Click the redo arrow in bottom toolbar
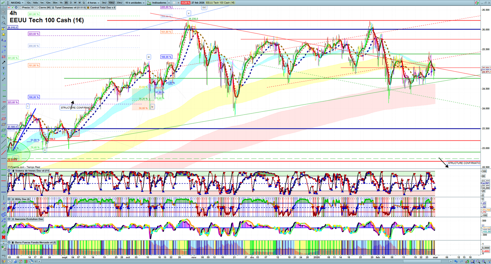This screenshot has height=264, width=491. (462, 262)
